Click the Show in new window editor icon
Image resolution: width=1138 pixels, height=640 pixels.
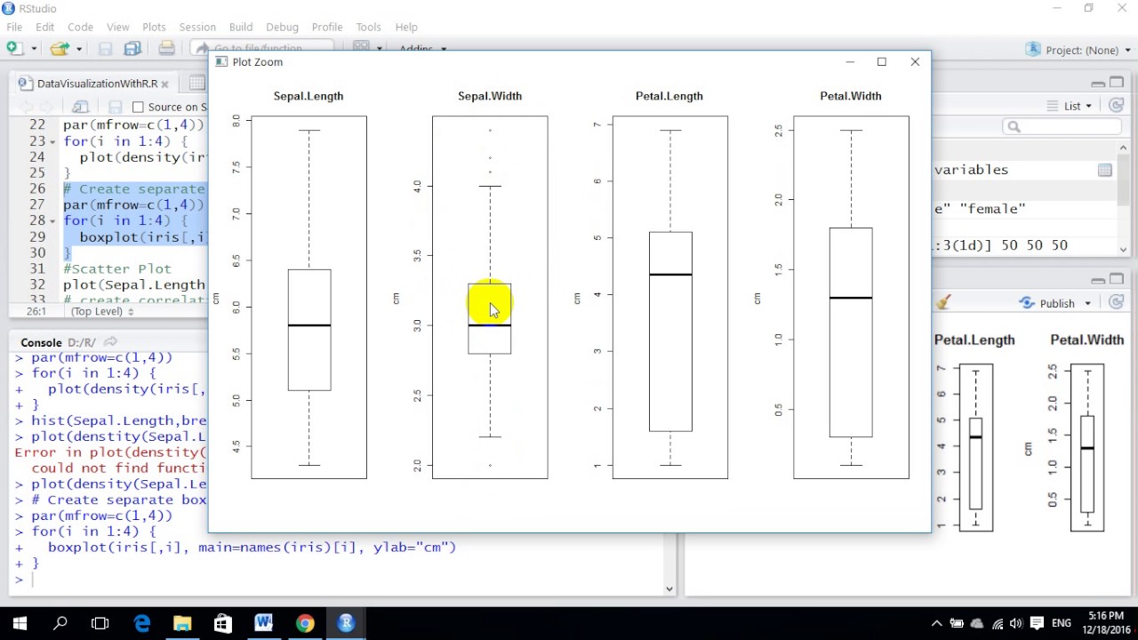81,107
